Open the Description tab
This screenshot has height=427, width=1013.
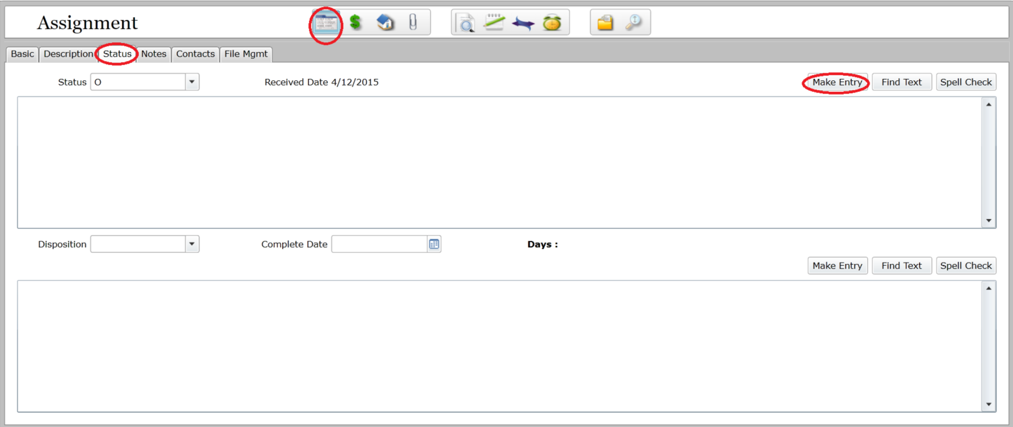pyautogui.click(x=68, y=54)
